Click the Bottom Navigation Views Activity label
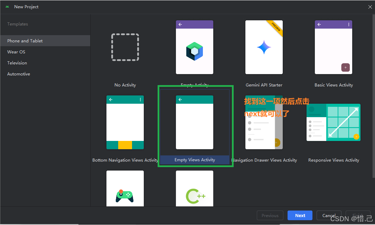The width and height of the screenshot is (375, 225). [x=125, y=160]
